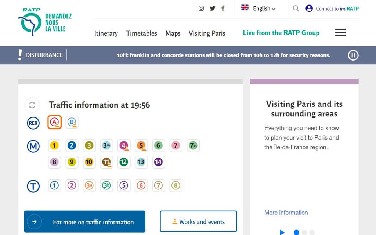
Task: Select RER line A icon
Action: 54,122
